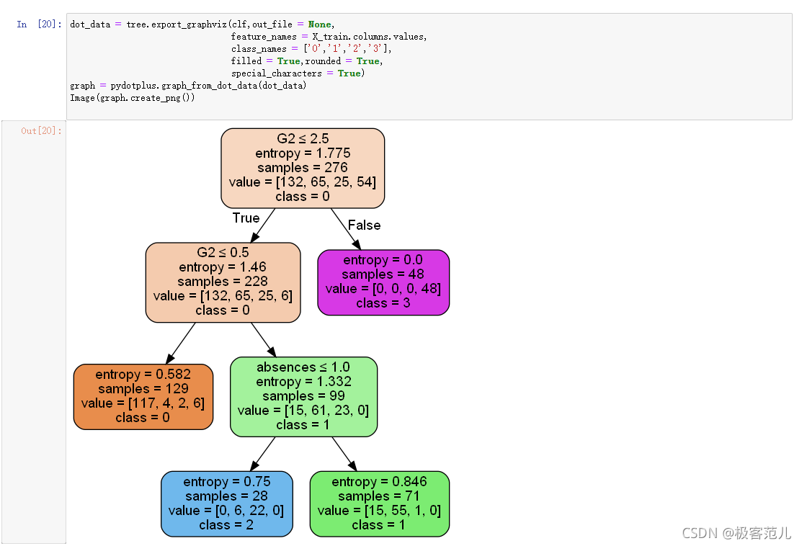Click 'value = [0, 6, 22, 0]' text

point(226,510)
